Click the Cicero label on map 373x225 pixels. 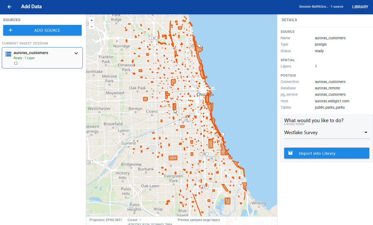click(152, 111)
